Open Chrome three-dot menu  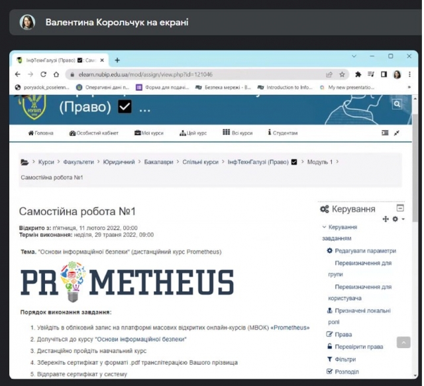click(409, 74)
